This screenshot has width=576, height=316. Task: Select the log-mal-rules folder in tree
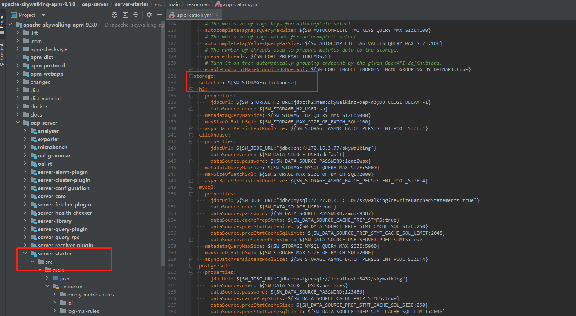pyautogui.click(x=83, y=311)
